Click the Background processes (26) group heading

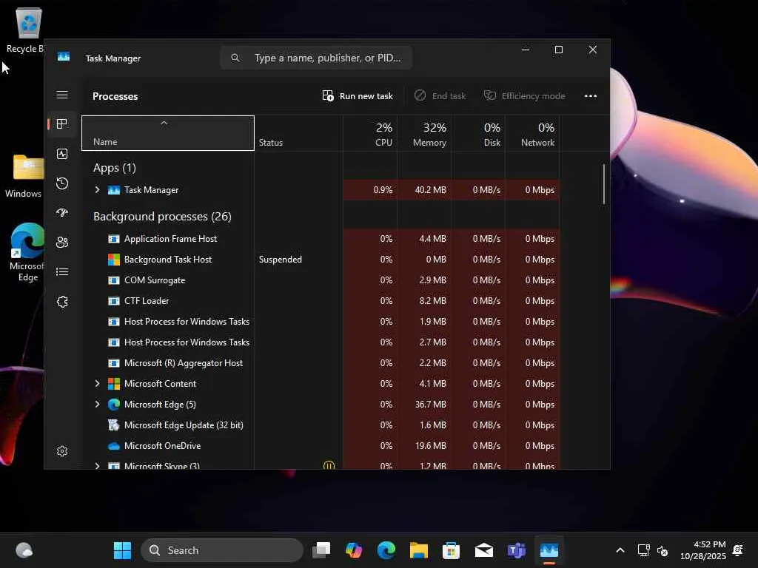162,217
